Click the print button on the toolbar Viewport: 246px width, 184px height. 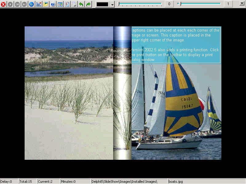tap(74, 4)
